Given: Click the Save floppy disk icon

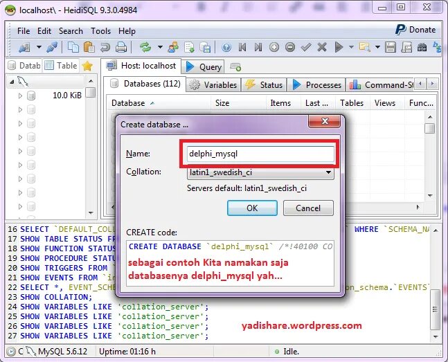Looking at the screenshot, I should [391, 47].
